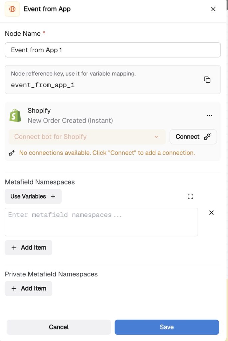The image size is (228, 341).
Task: Save the node configuration
Action: click(167, 327)
